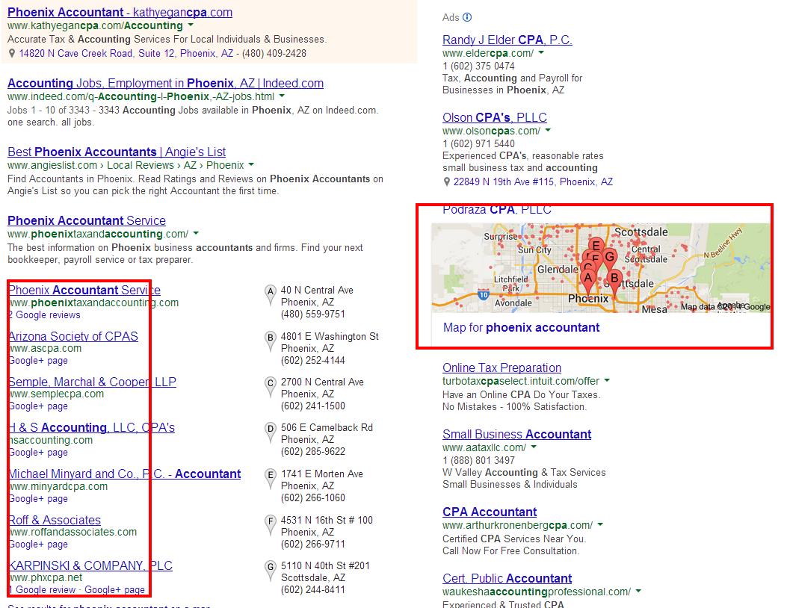Open Roff & Associates listing

55,520
